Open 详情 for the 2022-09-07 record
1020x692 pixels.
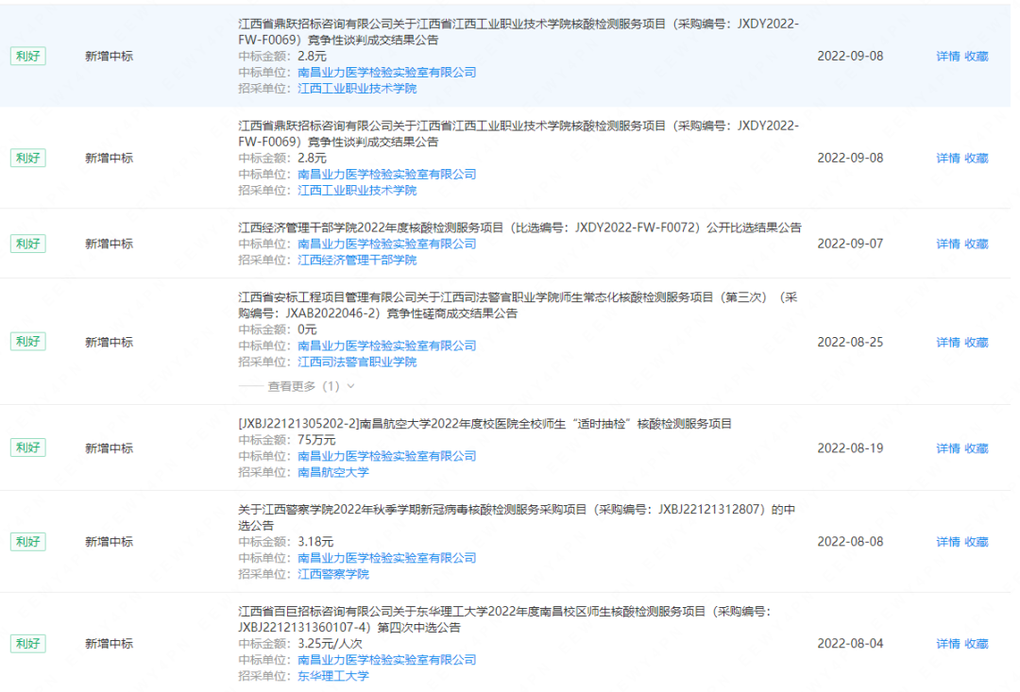tap(948, 244)
